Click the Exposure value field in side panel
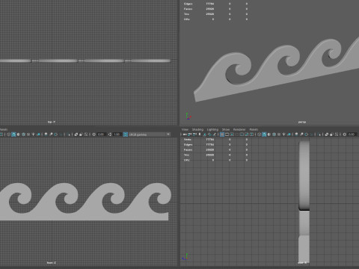Image resolution: width=359 pixels, height=269 pixels. tap(352, 134)
